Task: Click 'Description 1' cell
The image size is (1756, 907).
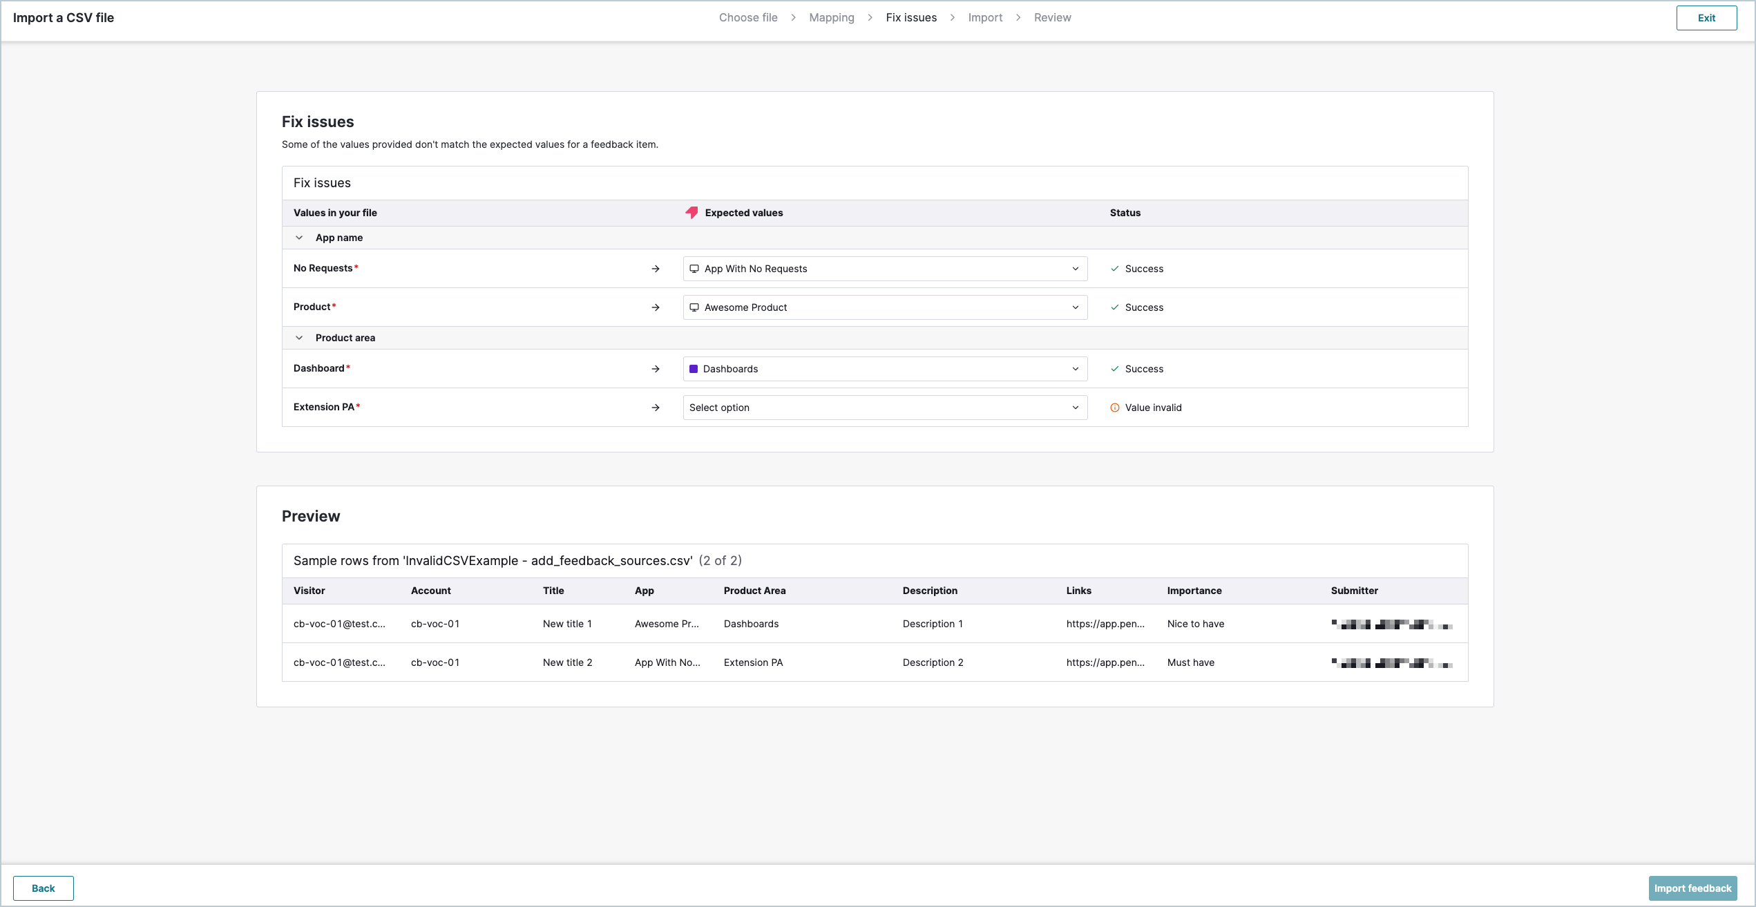Action: point(933,624)
